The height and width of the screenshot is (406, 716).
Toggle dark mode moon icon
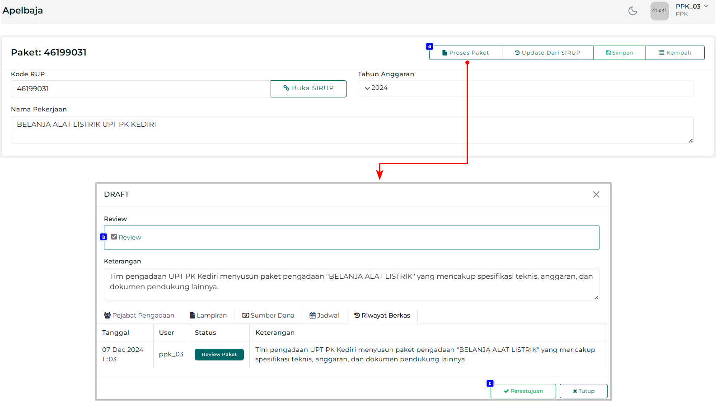632,11
